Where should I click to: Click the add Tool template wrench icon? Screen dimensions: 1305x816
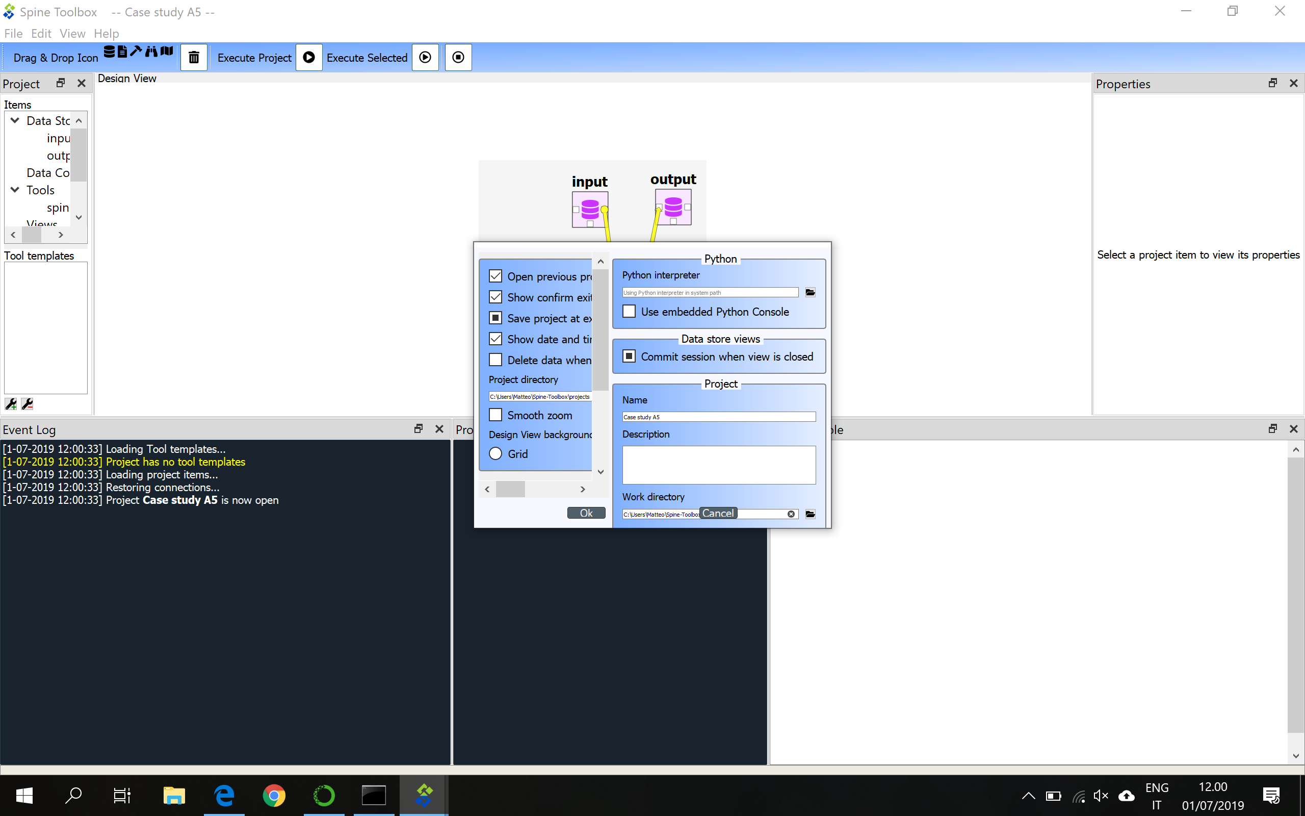10,403
